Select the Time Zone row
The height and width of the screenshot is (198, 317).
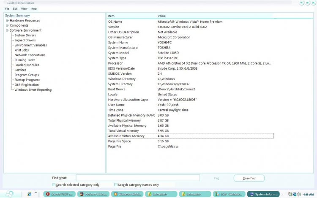point(191,110)
